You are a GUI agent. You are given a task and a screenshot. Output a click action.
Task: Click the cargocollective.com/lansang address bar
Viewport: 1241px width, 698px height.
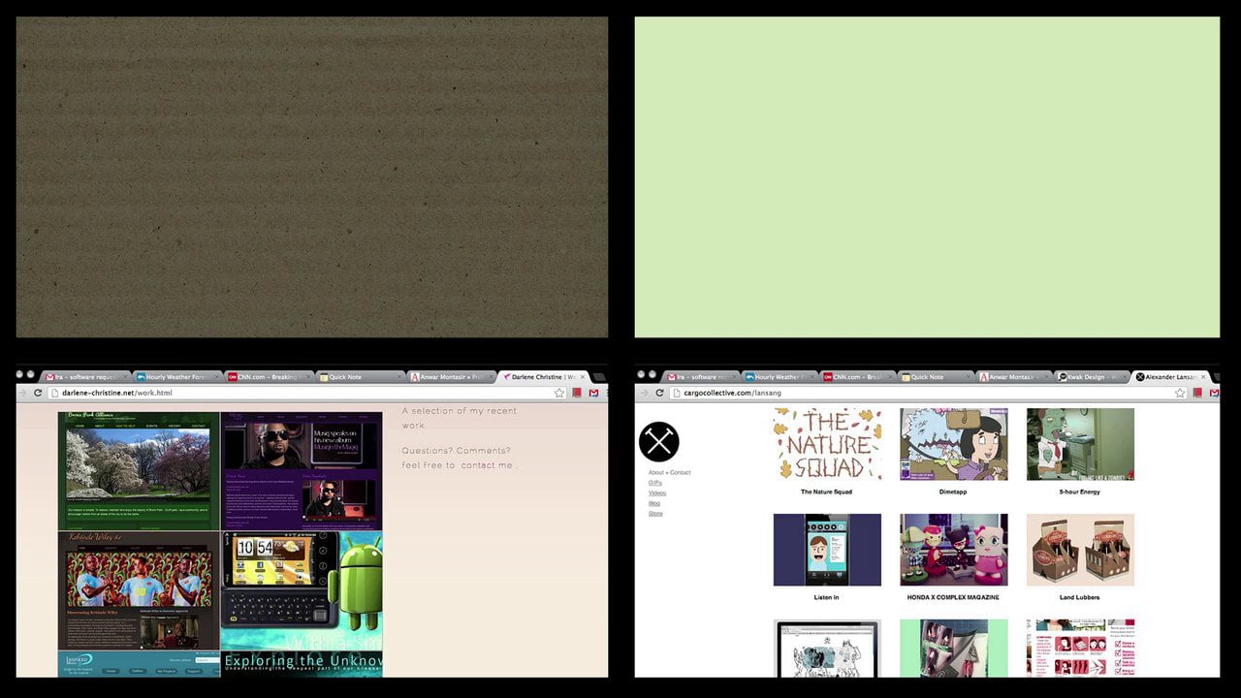926,393
